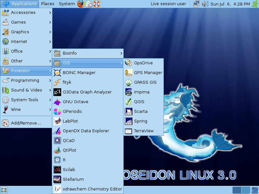Launch GPeriodic

(88, 112)
